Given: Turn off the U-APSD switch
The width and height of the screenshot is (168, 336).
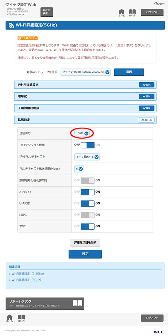Looking at the screenshot, I should [88, 203].
